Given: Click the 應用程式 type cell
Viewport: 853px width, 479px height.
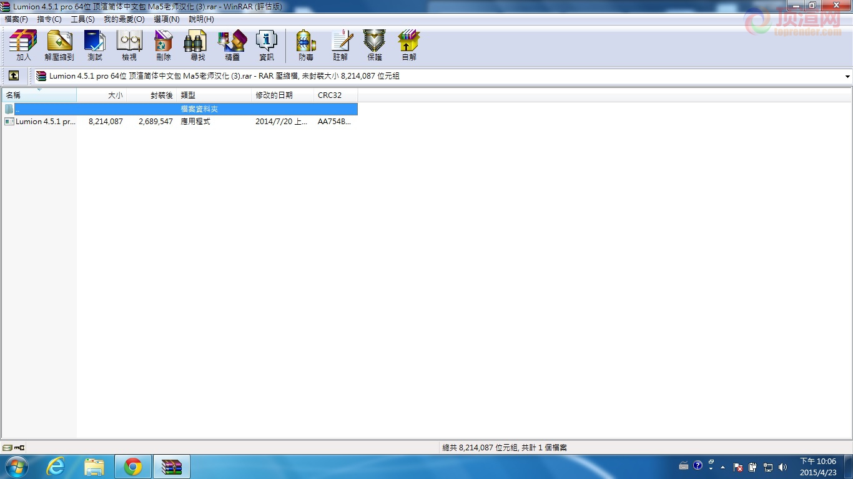Looking at the screenshot, I should tap(195, 122).
